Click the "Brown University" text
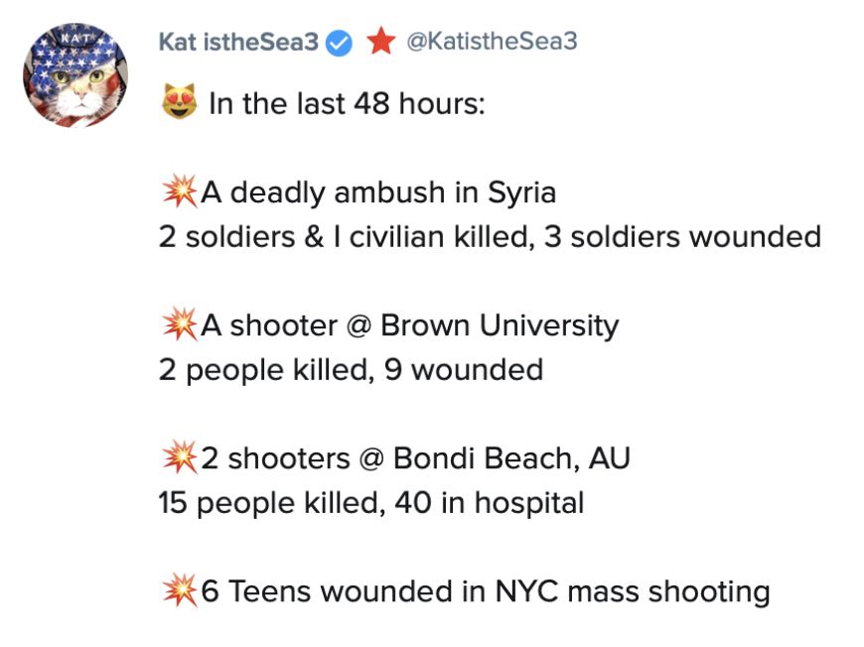864x647 pixels. click(x=500, y=325)
